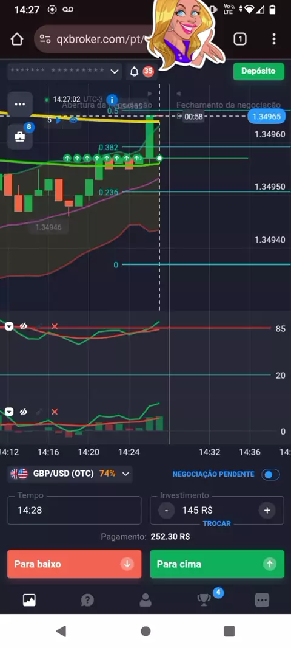The width and height of the screenshot is (291, 648).
Task: Select the Investimento field showing 145 R$
Action: (217, 510)
